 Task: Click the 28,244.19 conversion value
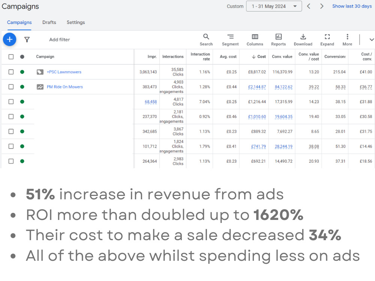(x=283, y=146)
